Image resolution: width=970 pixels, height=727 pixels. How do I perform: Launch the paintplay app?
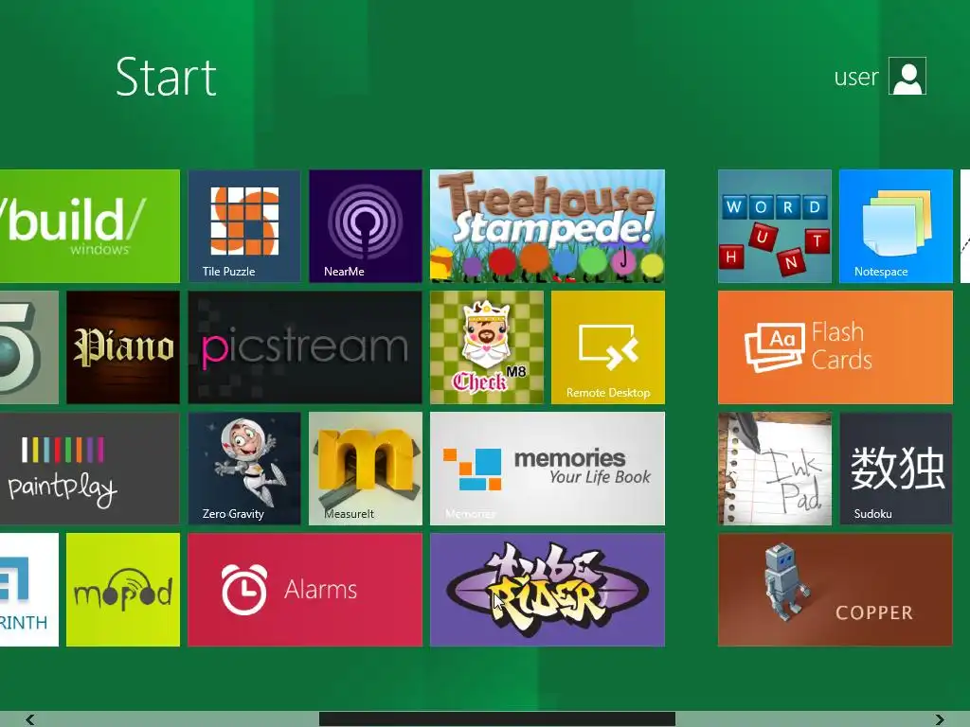(x=90, y=469)
